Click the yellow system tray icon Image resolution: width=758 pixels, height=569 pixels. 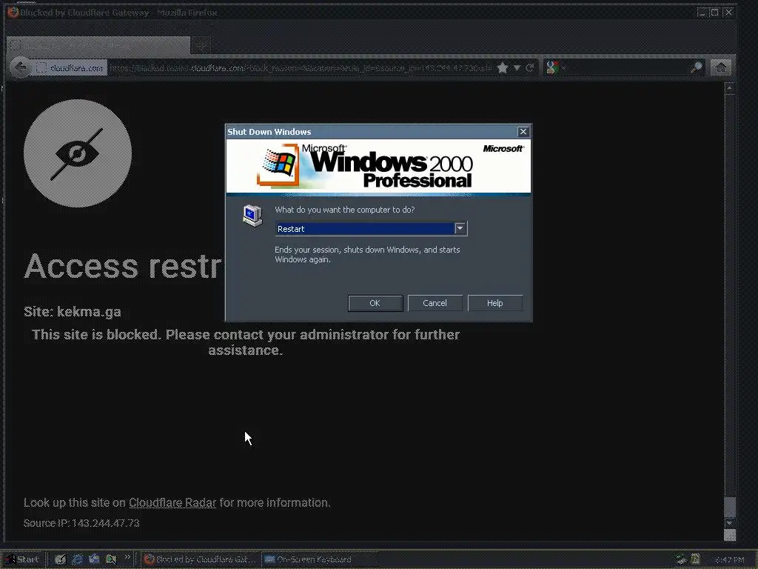[x=695, y=559]
